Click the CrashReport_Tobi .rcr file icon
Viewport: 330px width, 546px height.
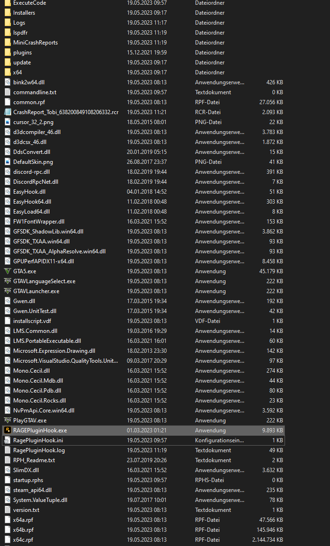click(x=8, y=112)
